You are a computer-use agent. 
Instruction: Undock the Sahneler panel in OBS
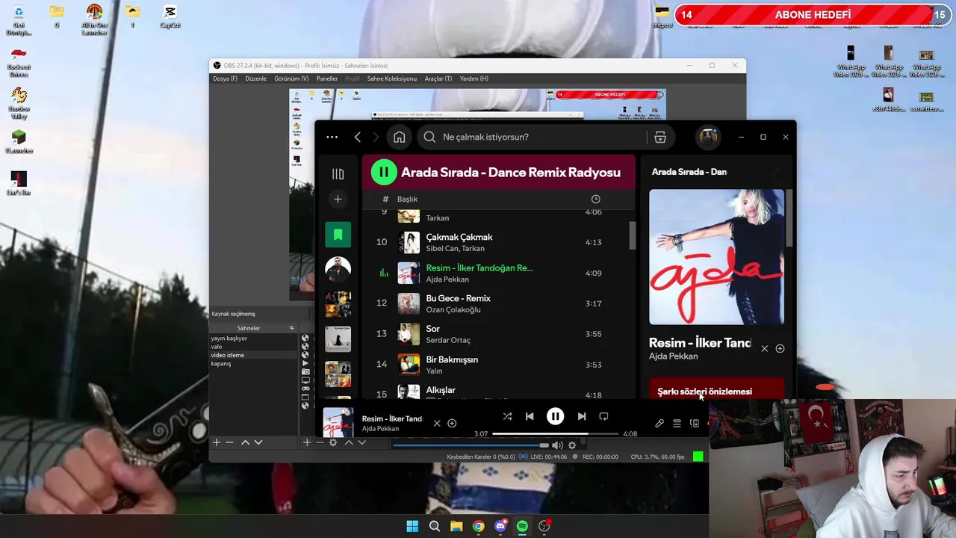[292, 328]
